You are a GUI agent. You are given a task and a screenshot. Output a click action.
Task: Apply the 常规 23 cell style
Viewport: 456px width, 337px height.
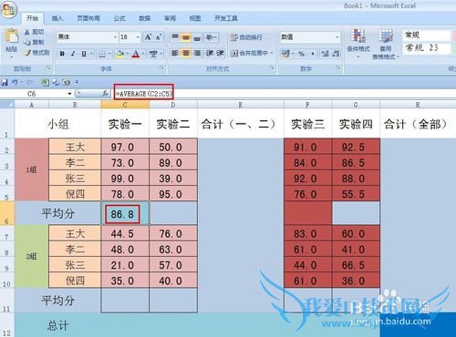[x=426, y=48]
